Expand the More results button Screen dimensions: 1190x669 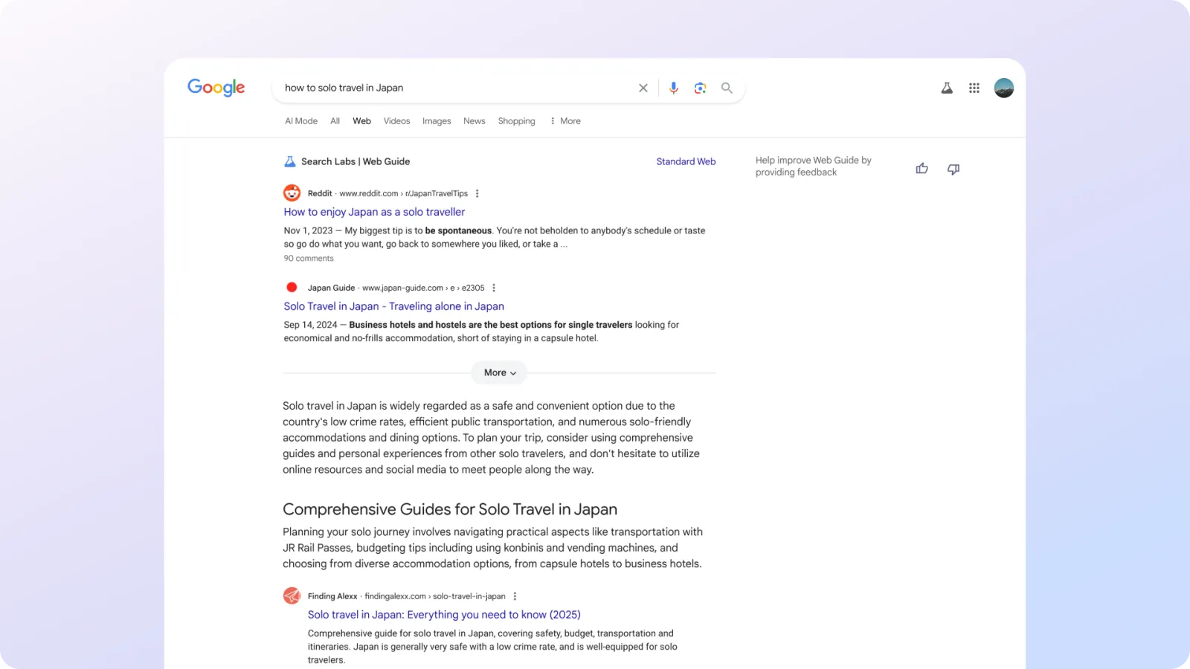[x=499, y=372]
